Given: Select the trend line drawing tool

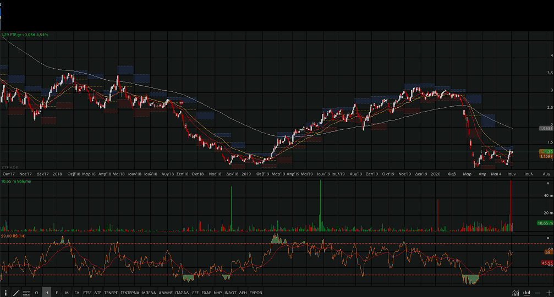Looking at the screenshot, I should (16, 293).
